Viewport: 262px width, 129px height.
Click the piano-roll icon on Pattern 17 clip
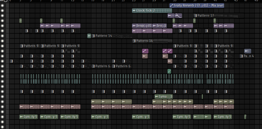coord(195,15)
